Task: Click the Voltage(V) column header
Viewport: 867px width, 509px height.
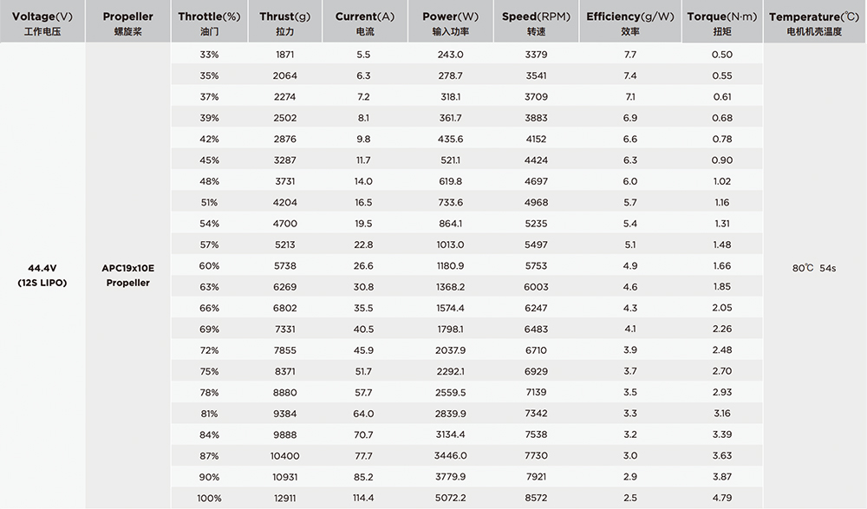Action: [x=42, y=23]
